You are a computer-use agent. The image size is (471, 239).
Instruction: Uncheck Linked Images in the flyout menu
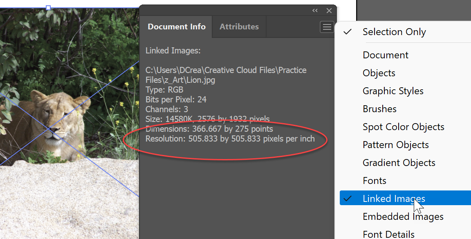tap(393, 198)
